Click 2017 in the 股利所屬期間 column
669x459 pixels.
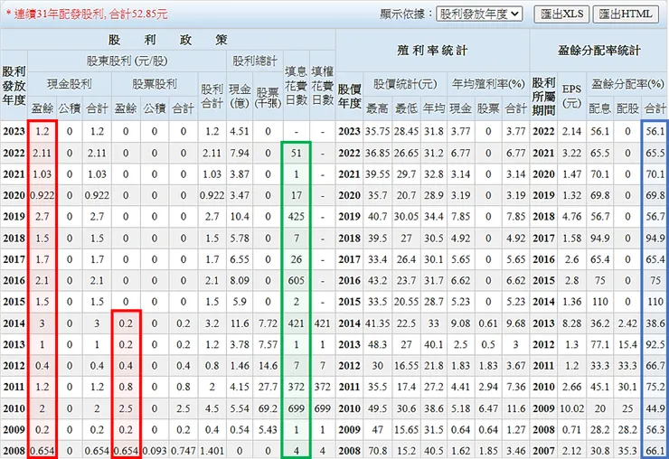point(543,238)
